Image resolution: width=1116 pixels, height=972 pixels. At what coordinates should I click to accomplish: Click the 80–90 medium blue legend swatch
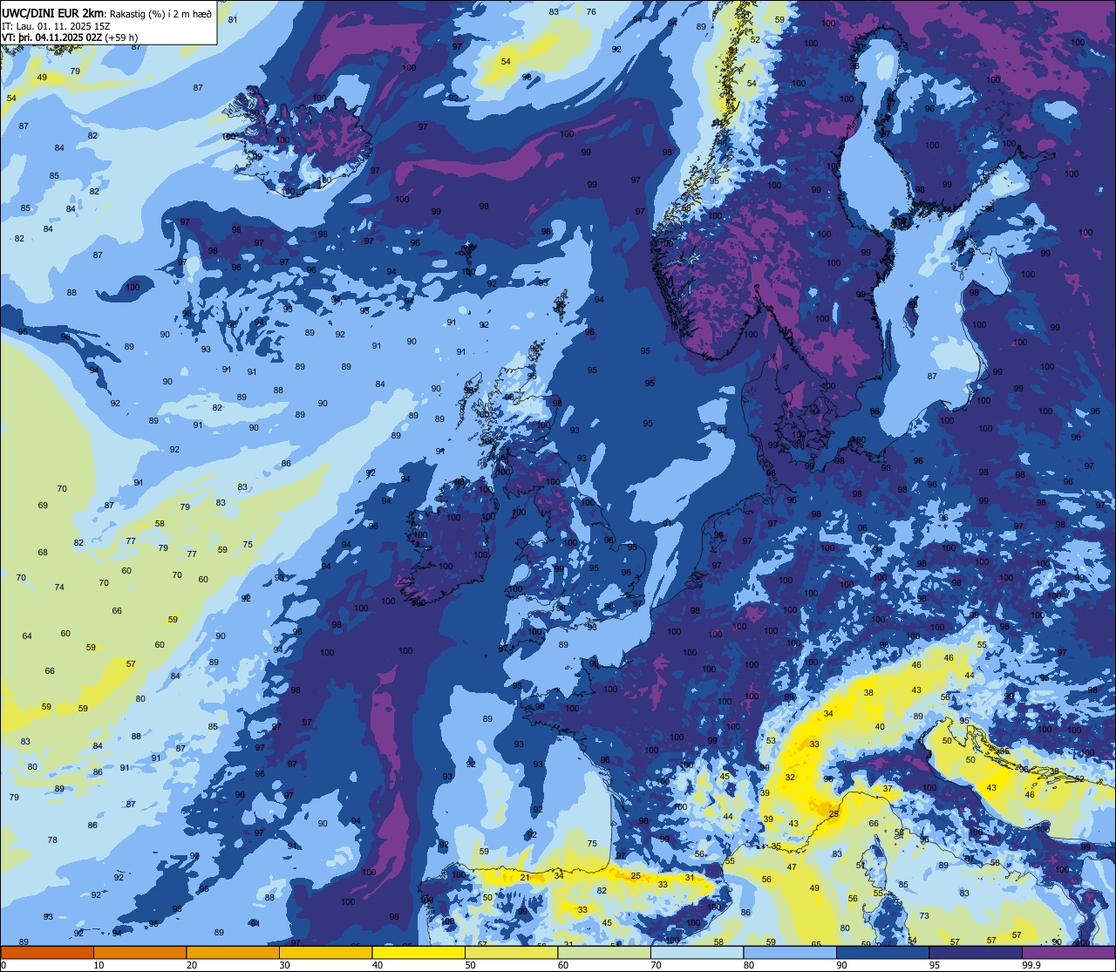[x=790, y=952]
